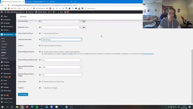The height and width of the screenshot is (109, 193).
Task: Open SEO in the admin sidebar
Action: point(5,95)
